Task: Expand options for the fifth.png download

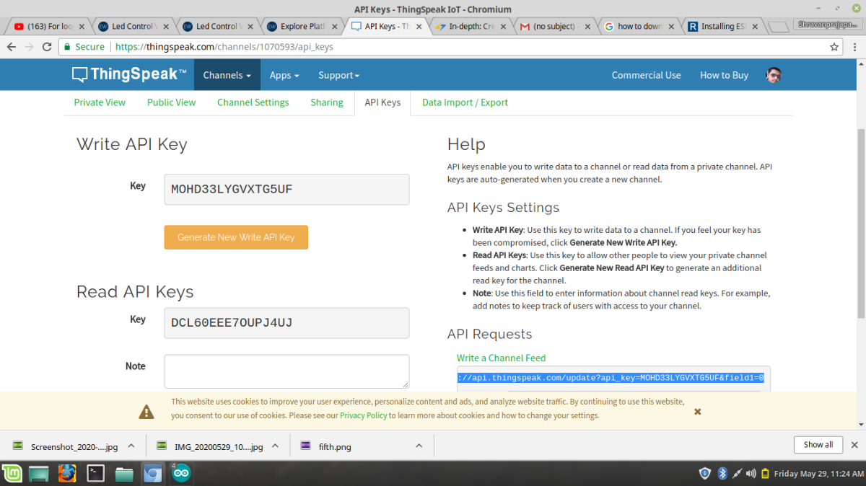Action: pyautogui.click(x=419, y=446)
